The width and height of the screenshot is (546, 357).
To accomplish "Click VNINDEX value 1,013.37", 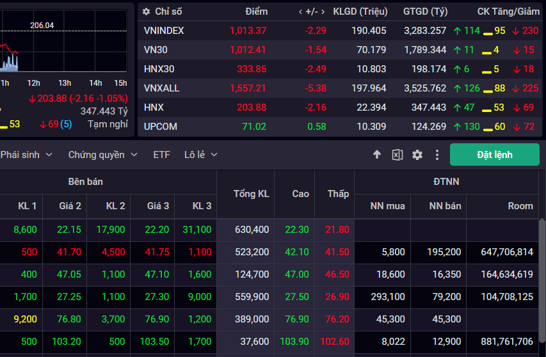I will click(x=248, y=31).
